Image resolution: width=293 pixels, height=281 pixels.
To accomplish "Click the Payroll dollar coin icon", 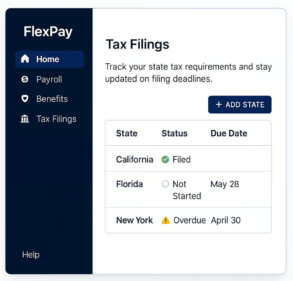I will pyautogui.click(x=25, y=79).
